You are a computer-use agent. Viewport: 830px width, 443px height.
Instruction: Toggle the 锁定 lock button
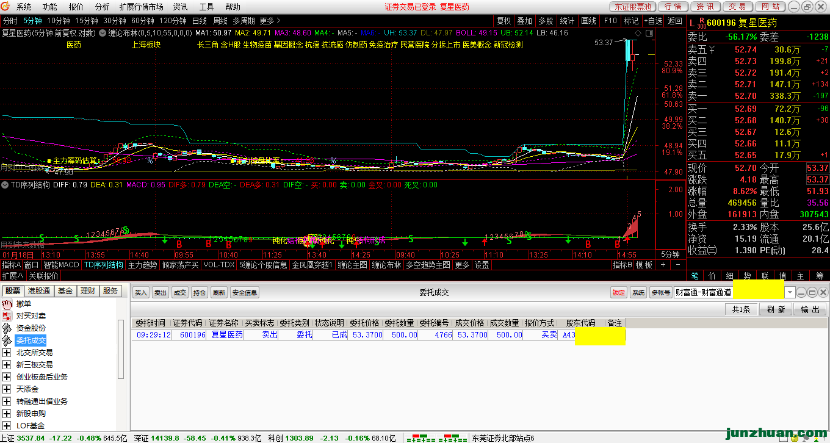[x=619, y=293]
